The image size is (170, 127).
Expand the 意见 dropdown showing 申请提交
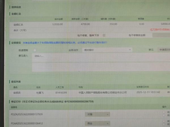pyautogui.click(x=164, y=50)
